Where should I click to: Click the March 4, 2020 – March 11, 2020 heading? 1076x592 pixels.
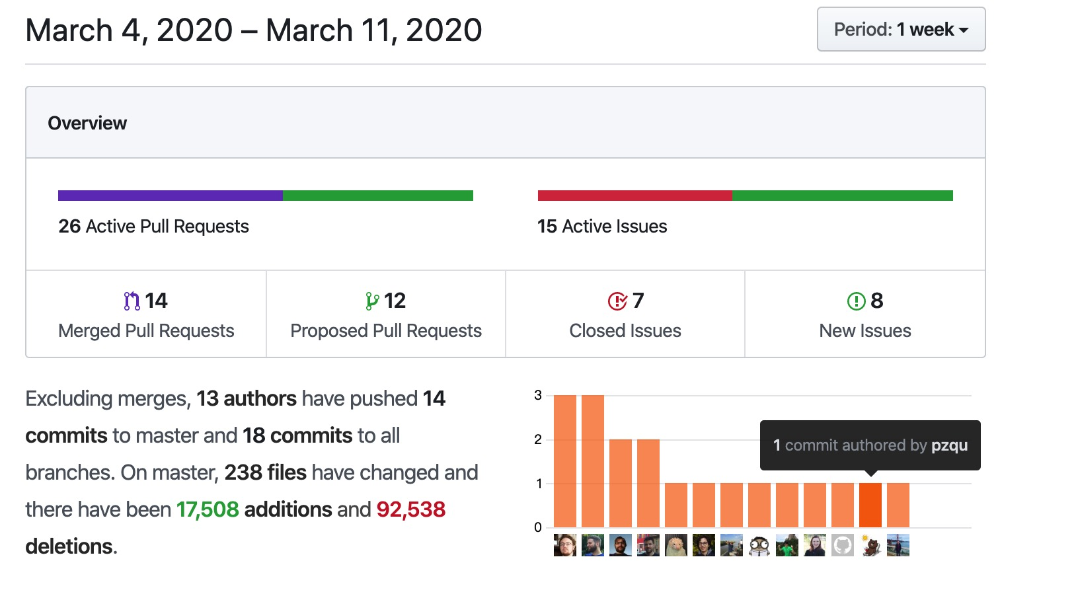pyautogui.click(x=254, y=30)
